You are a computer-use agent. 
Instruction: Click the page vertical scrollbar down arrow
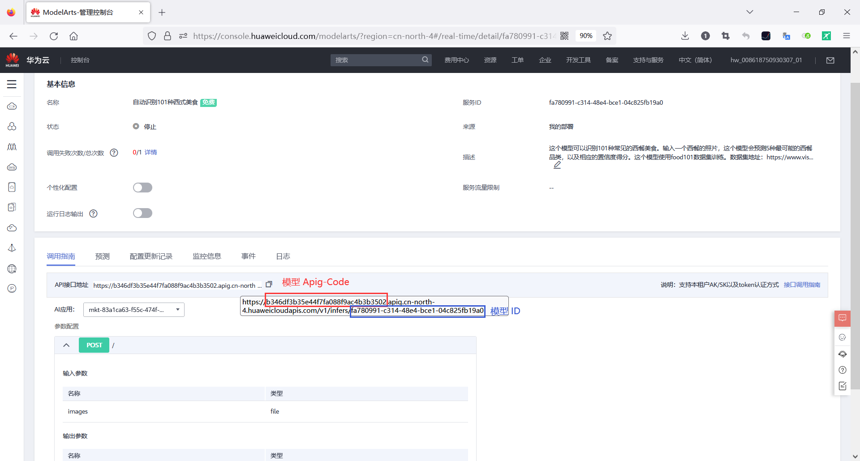(855, 457)
